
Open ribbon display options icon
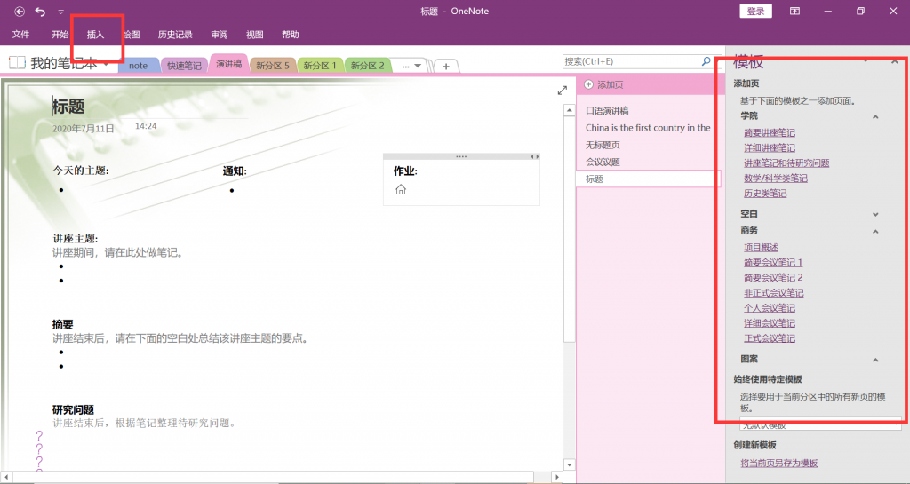click(794, 11)
